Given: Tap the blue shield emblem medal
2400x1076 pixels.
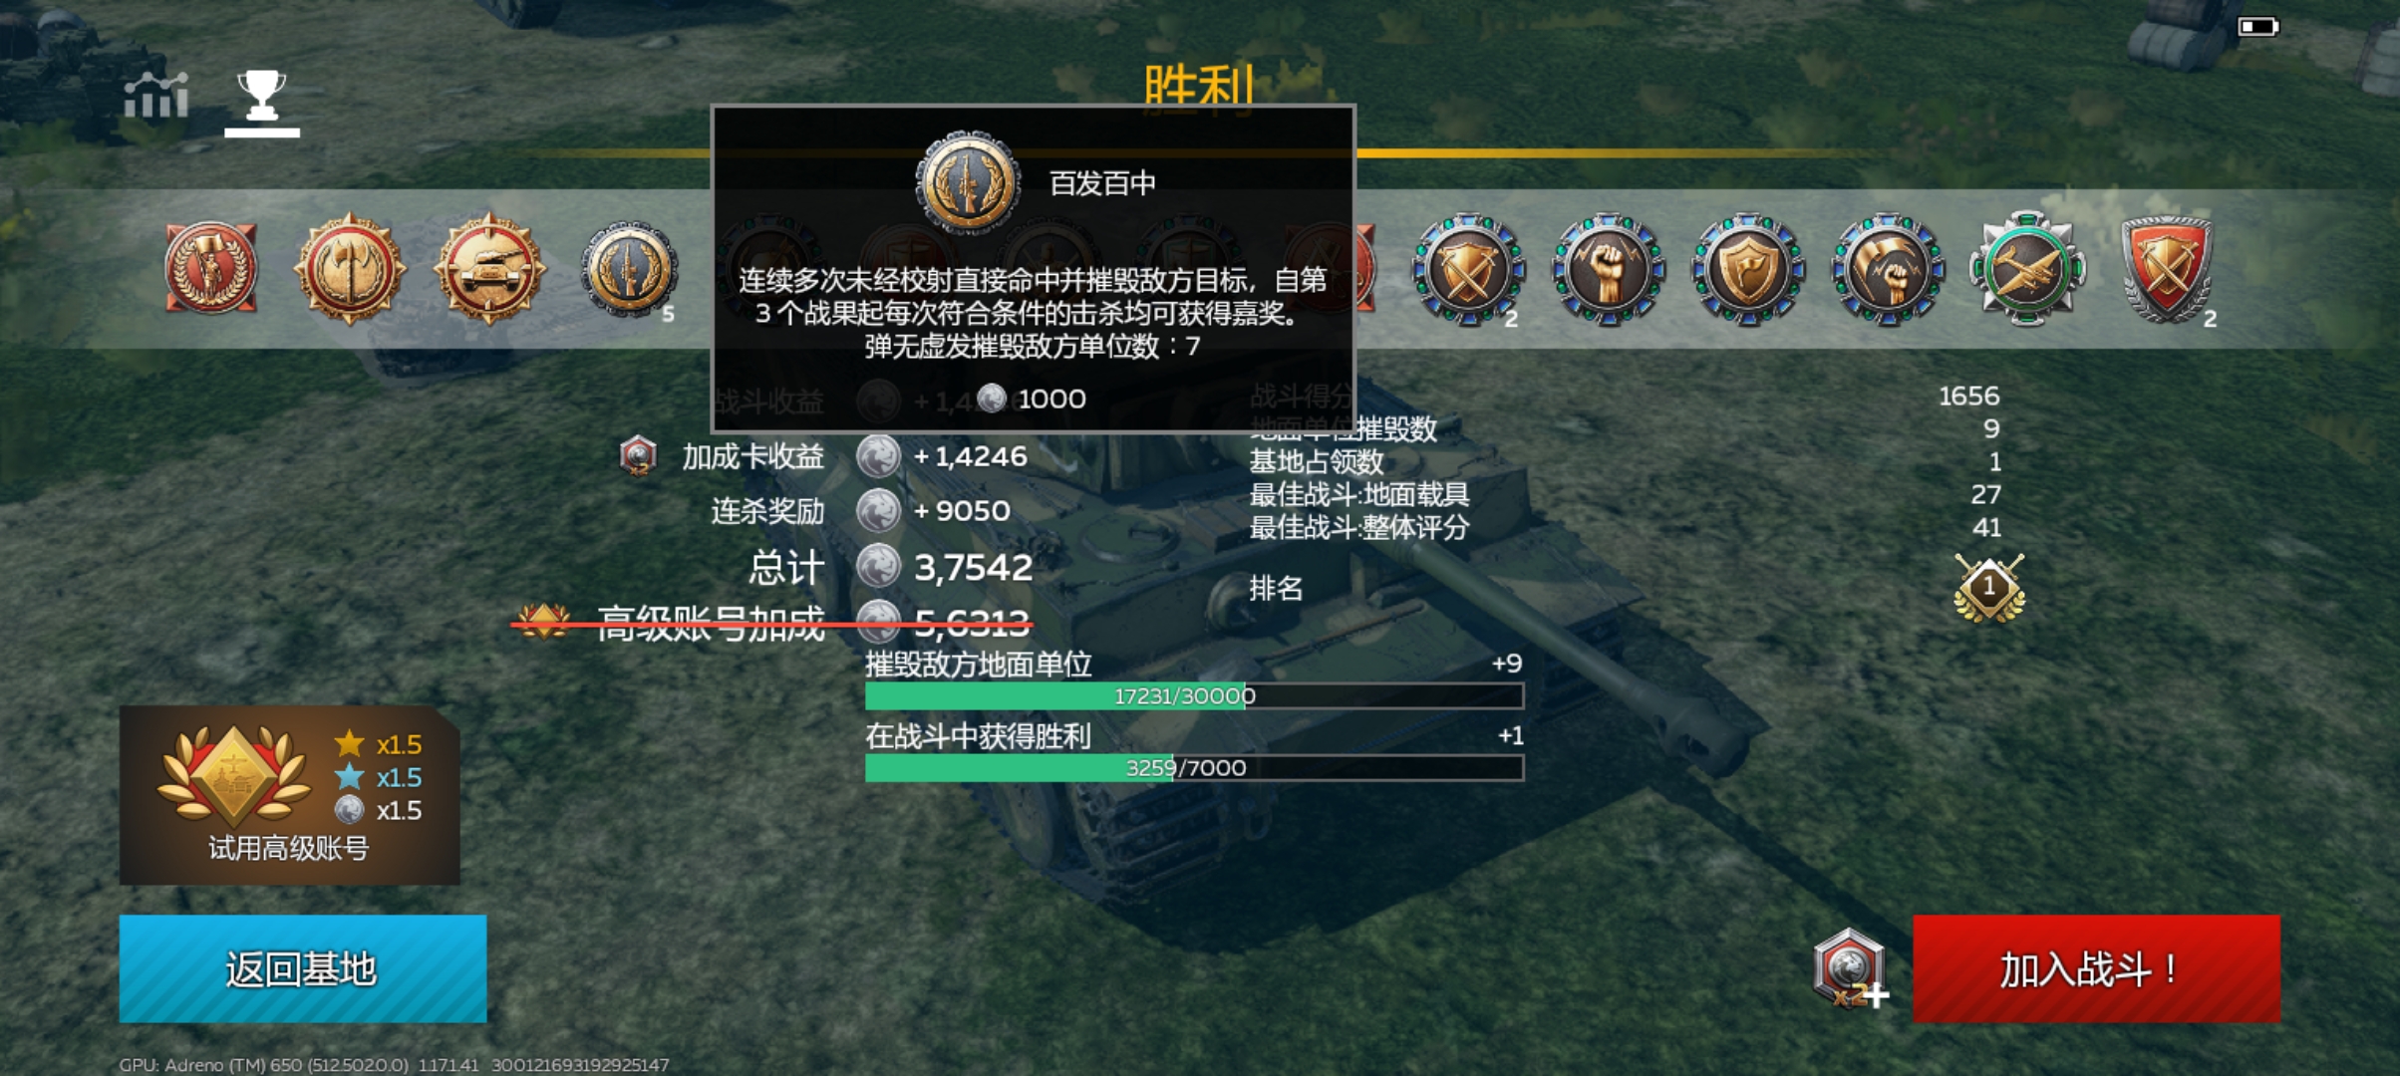Looking at the screenshot, I should tap(1747, 269).
